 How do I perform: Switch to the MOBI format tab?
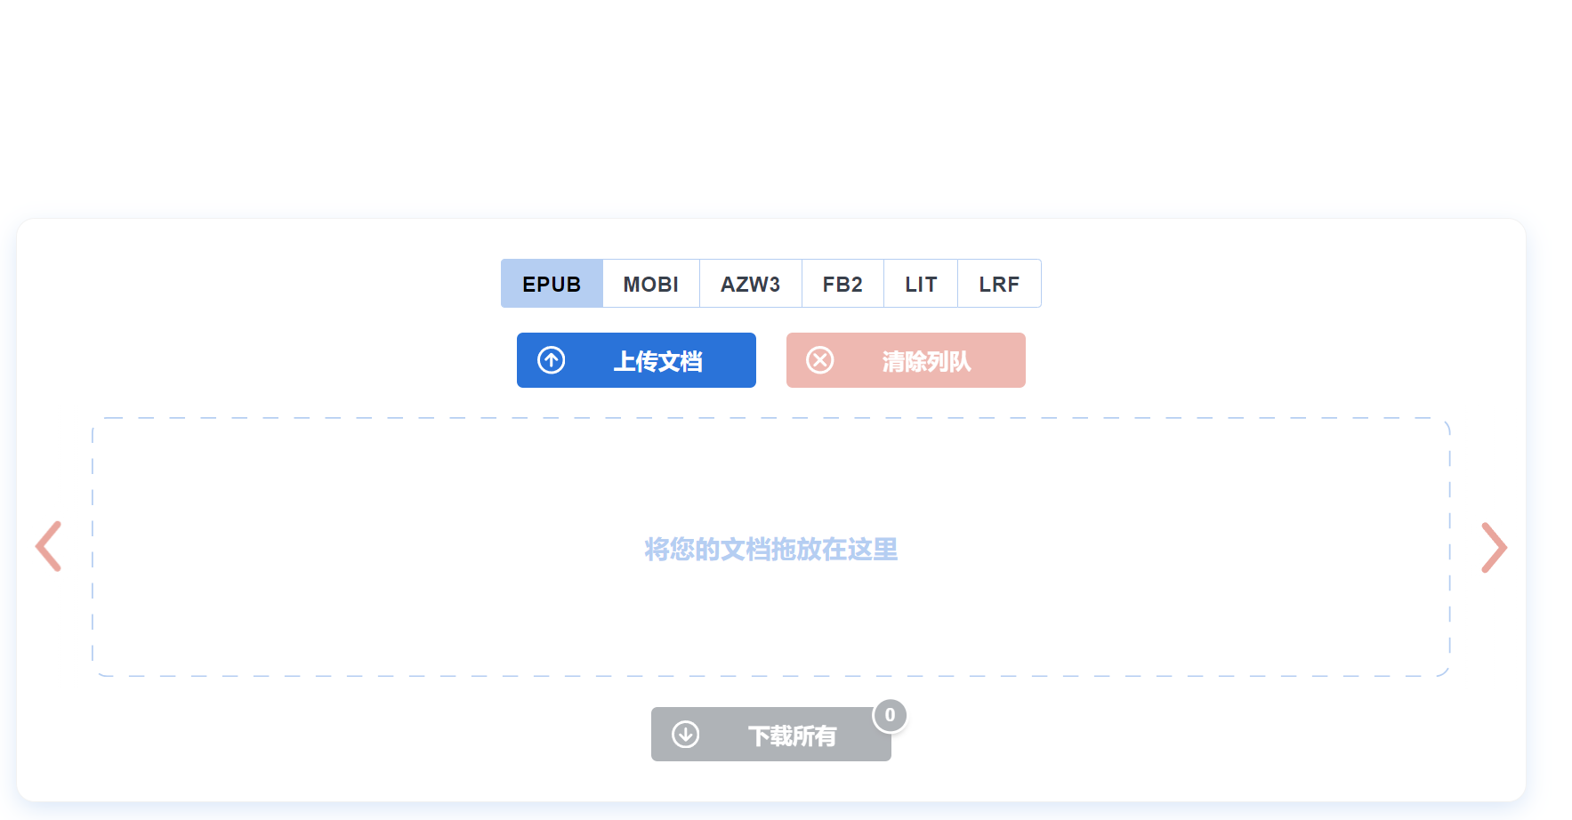pos(650,284)
